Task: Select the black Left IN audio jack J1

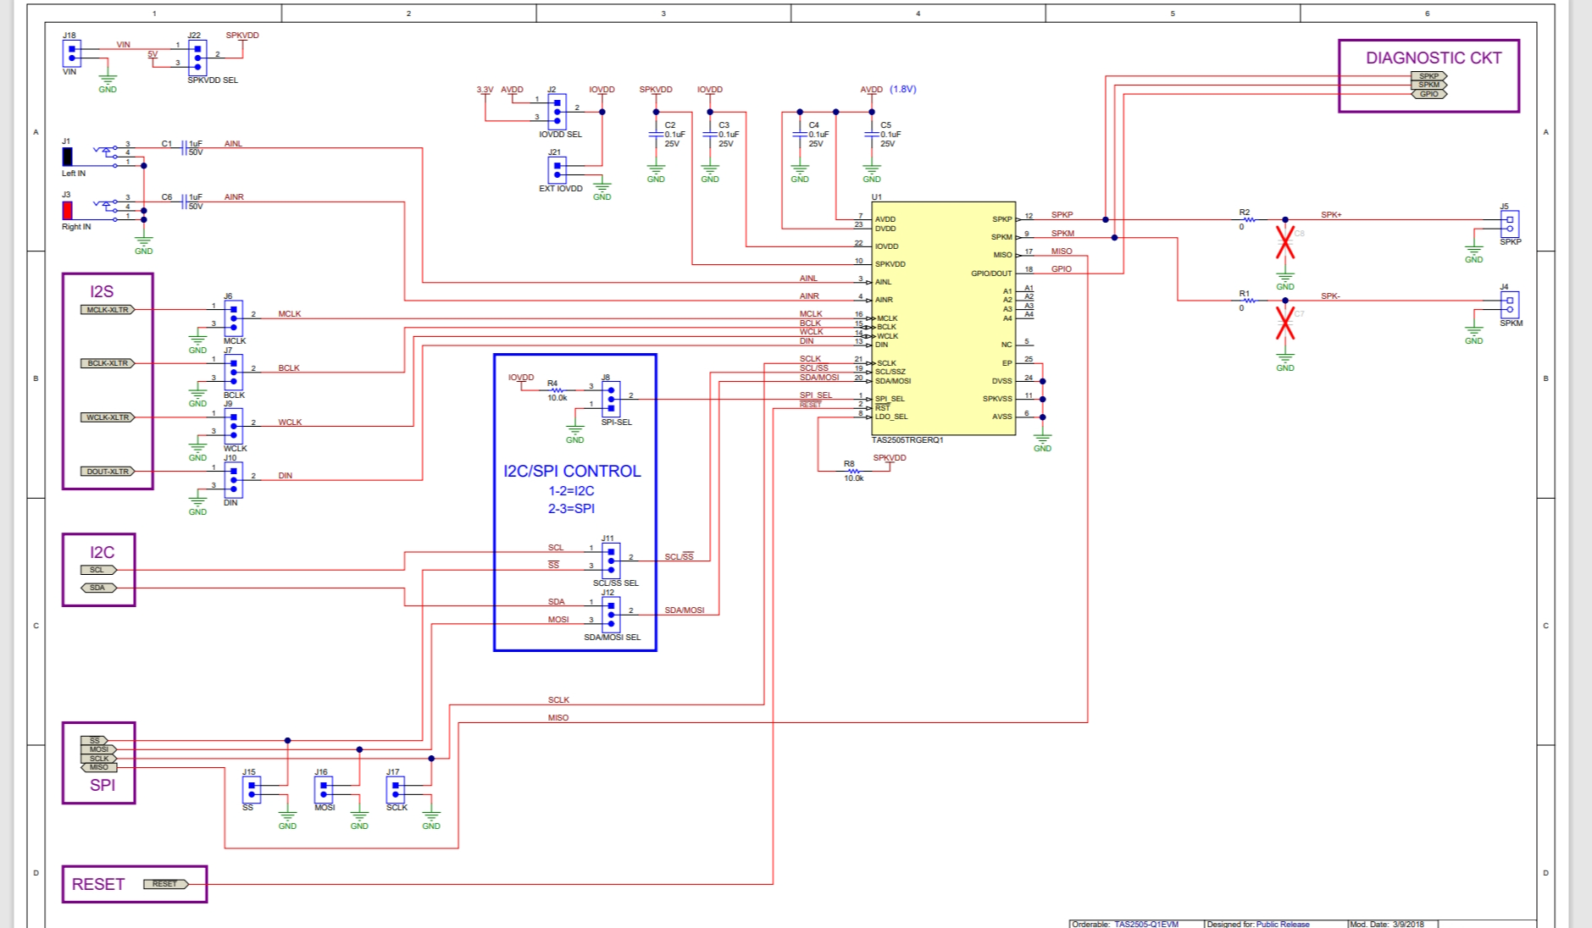Action: [x=67, y=157]
